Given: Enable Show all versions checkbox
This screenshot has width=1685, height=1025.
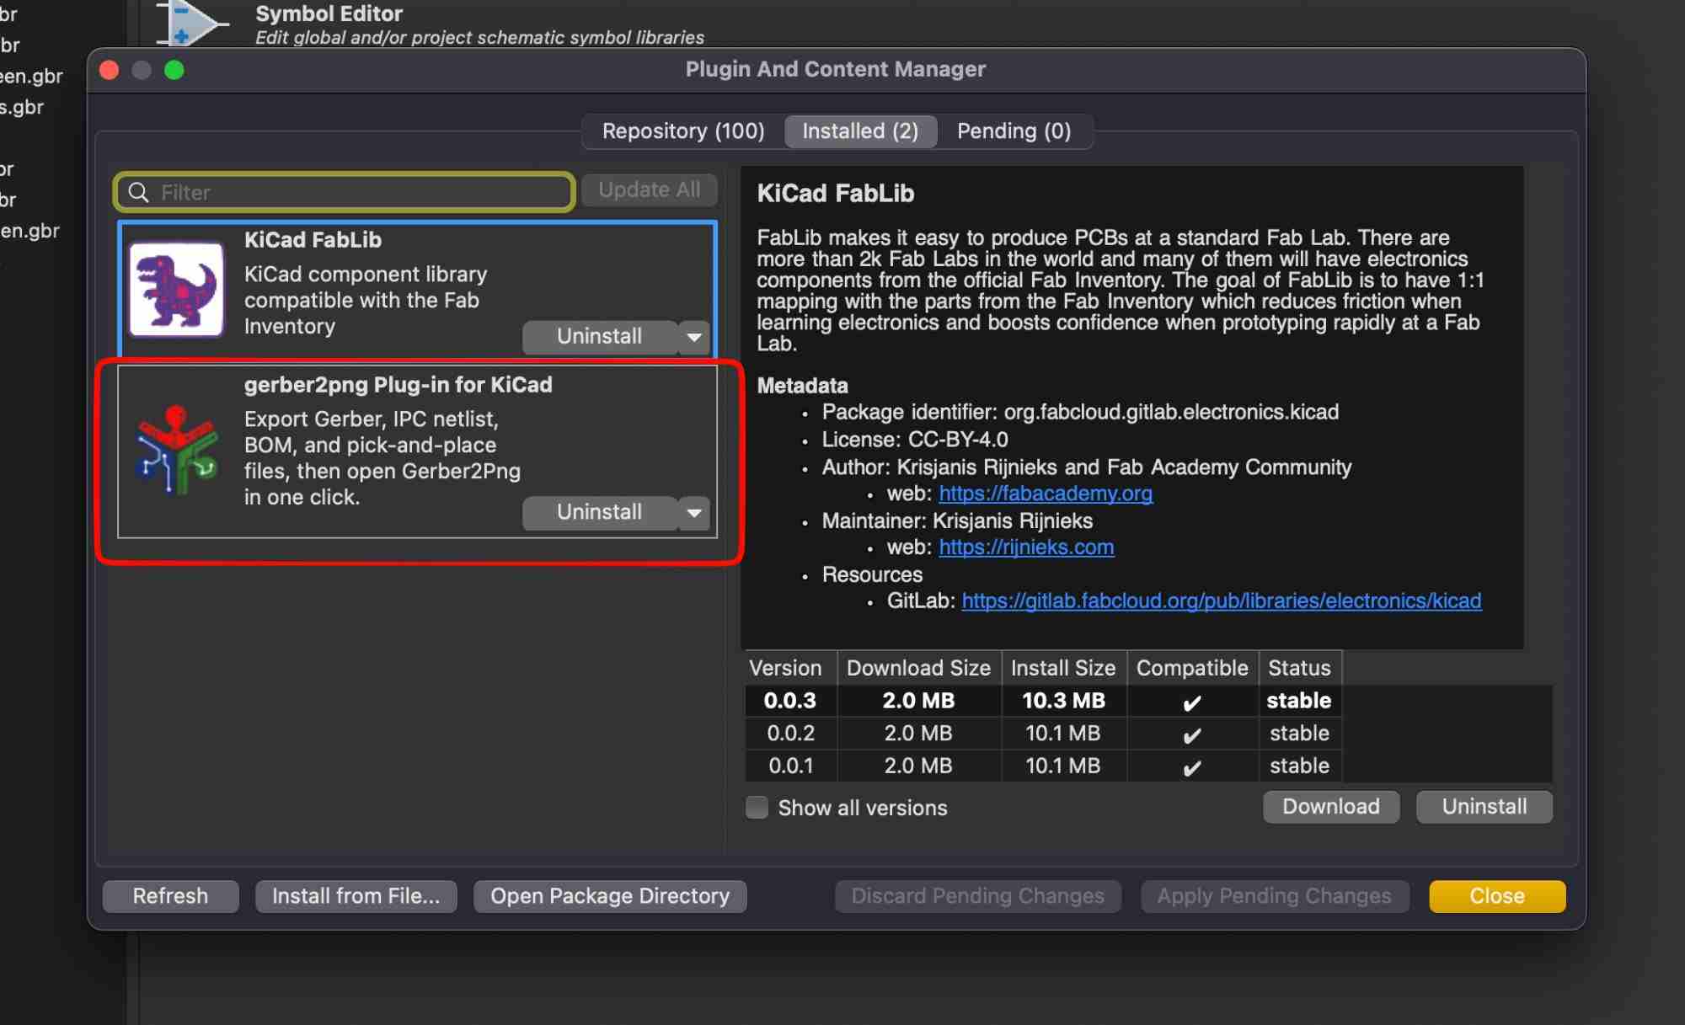Looking at the screenshot, I should (x=757, y=808).
